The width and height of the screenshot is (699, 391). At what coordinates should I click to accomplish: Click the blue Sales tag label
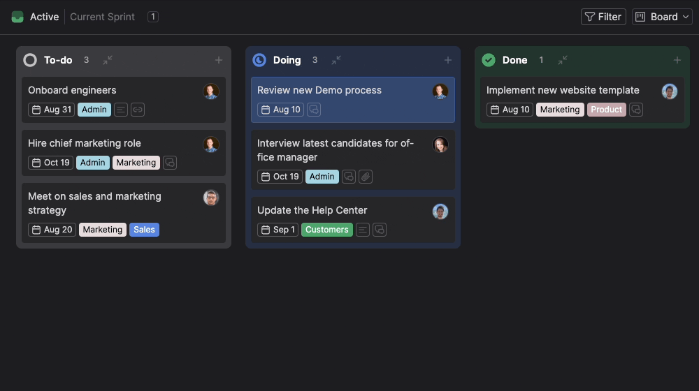144,230
